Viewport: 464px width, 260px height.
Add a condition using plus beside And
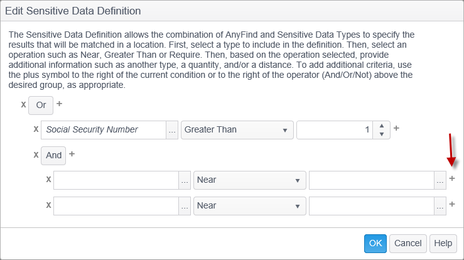tap(72, 154)
